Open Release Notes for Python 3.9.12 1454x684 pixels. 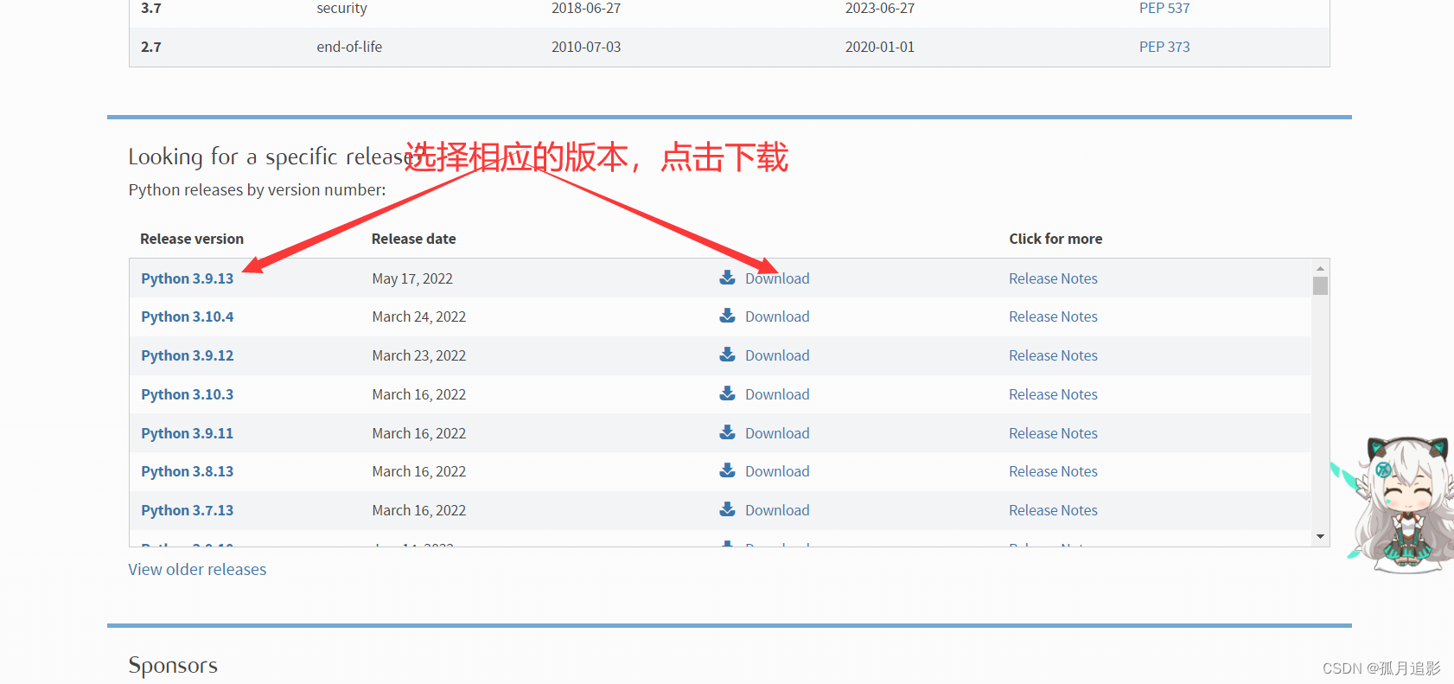pos(1053,355)
